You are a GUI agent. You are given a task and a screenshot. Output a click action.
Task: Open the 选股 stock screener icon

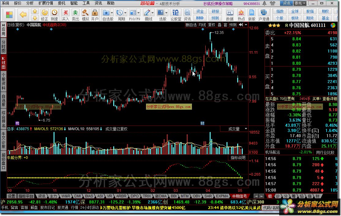tap(160, 13)
